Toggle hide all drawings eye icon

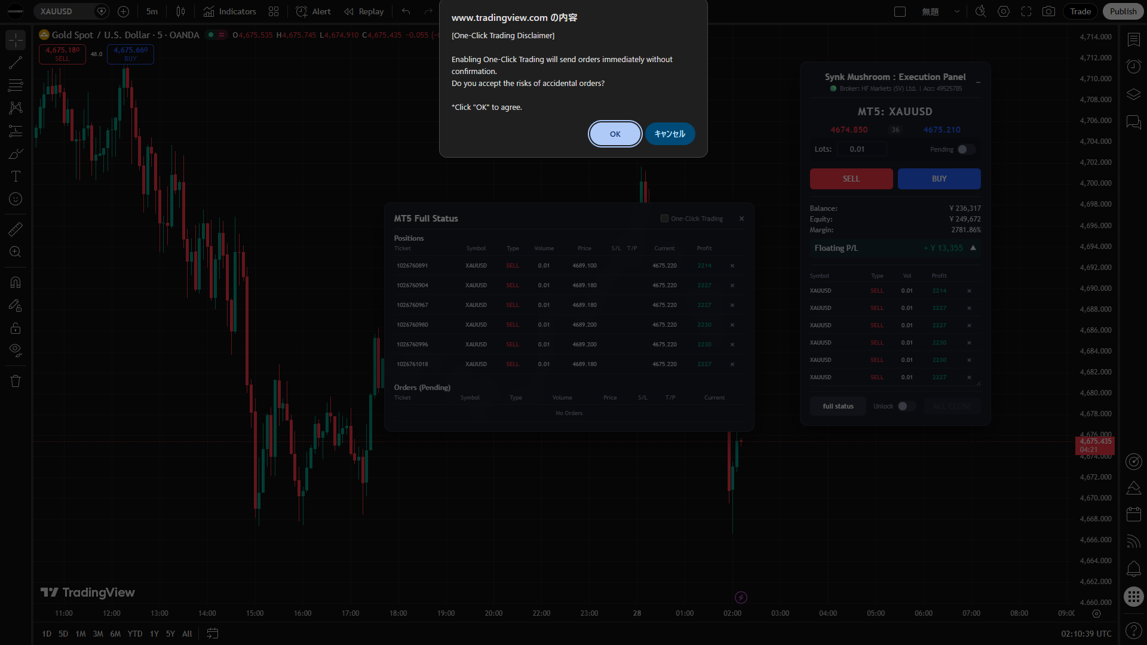click(x=16, y=350)
